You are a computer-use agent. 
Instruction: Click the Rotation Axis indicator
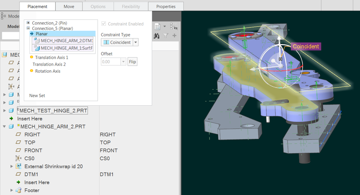(32, 71)
